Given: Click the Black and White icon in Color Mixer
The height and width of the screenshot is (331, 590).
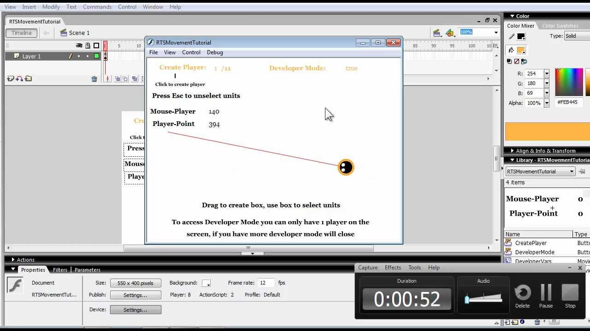Looking at the screenshot, I should pos(509,61).
